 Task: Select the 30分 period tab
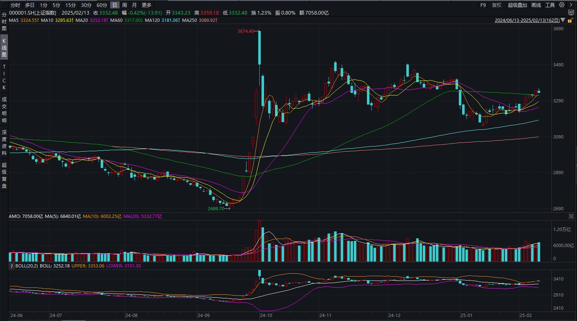(x=86, y=5)
